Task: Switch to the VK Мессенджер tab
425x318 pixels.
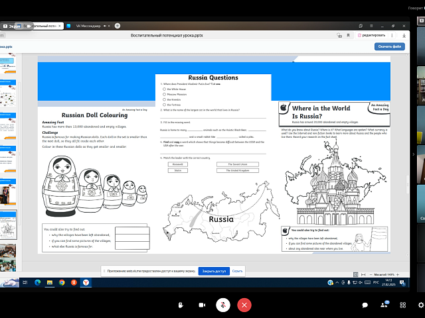Action: (x=88, y=26)
